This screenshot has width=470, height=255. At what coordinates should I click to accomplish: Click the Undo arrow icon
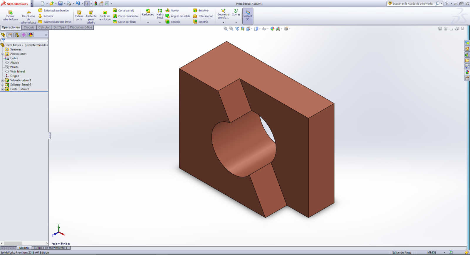[x=78, y=4]
